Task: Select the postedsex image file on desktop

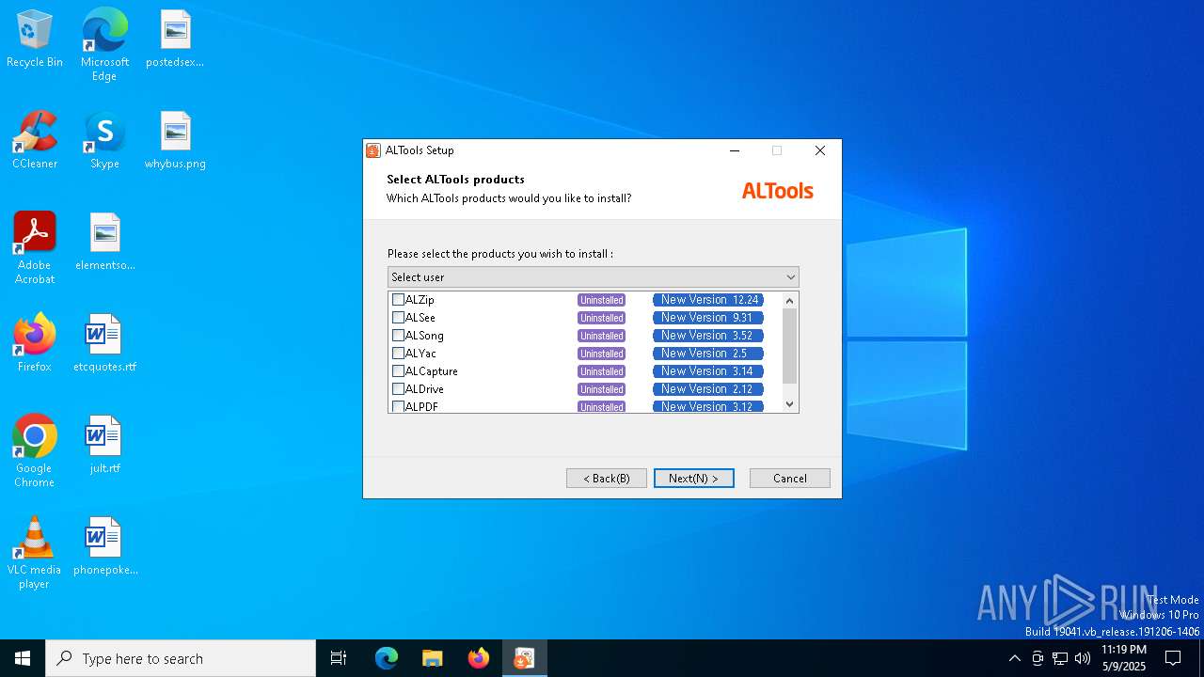Action: 175,39
